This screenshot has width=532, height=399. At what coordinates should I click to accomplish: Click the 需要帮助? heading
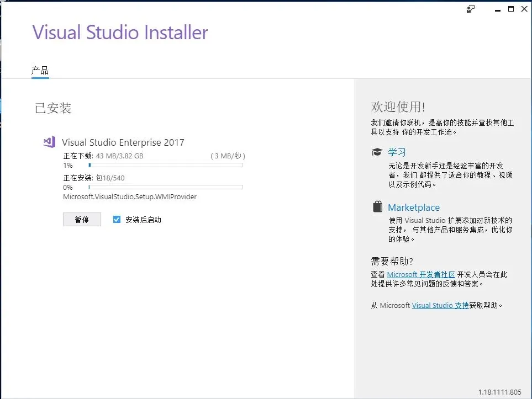click(x=392, y=261)
